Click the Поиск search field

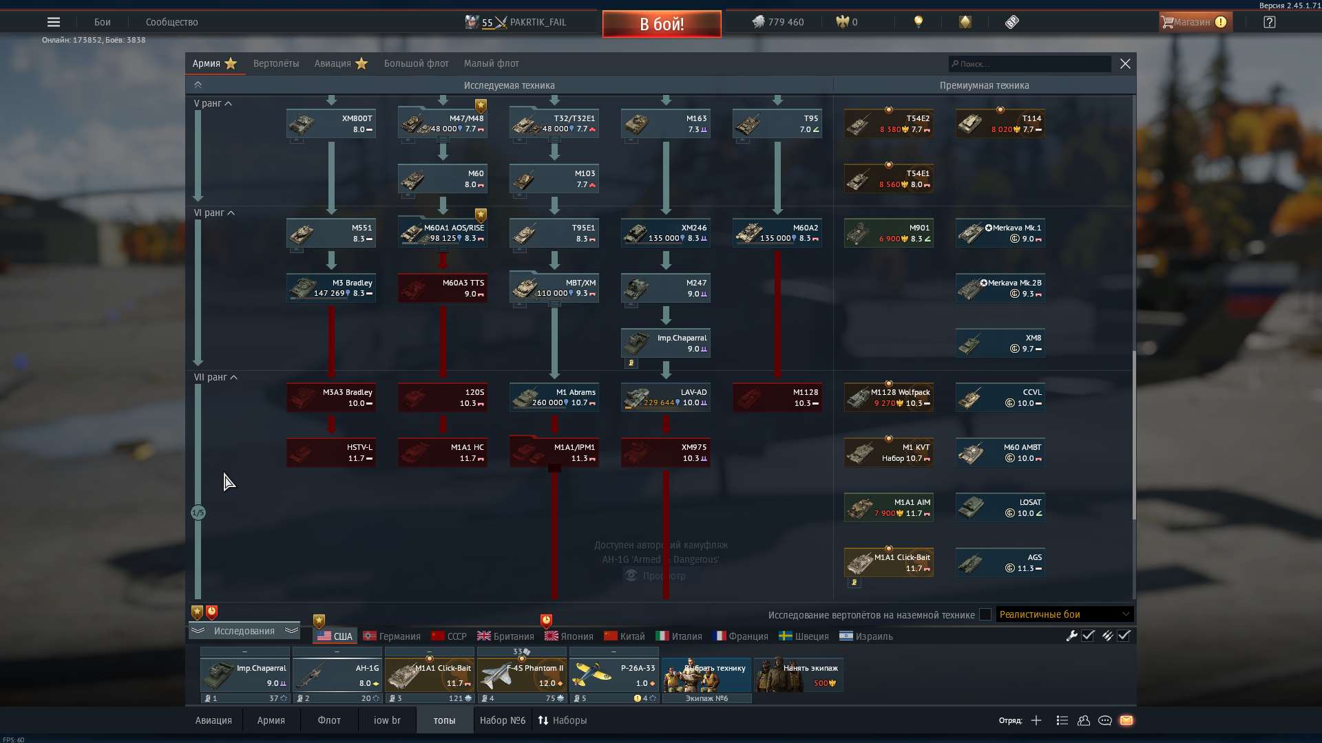point(1029,64)
